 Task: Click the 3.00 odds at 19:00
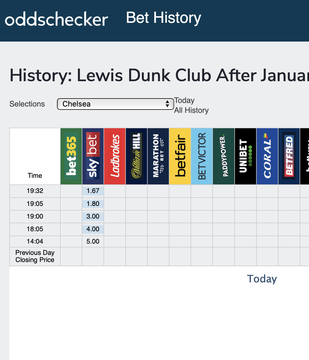(93, 216)
